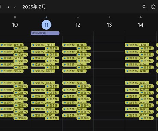The height and width of the screenshot is (131, 158).
Task: Go to the next week with the right arrow
Action: [15, 7]
